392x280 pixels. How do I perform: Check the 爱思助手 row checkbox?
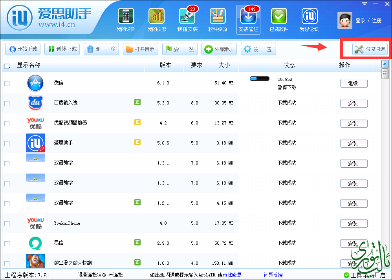pos(7,143)
